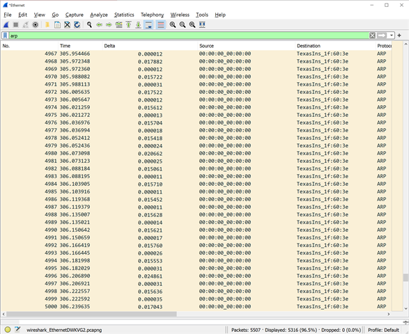Open the Capture menu
The image size is (409, 334).
click(x=75, y=15)
